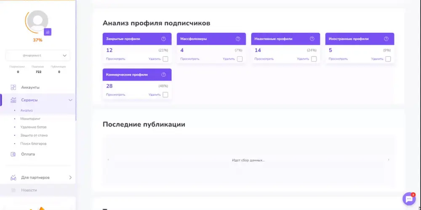This screenshot has height=210, width=421.
Task: Click the profile avatar picture
Action: tap(38, 21)
